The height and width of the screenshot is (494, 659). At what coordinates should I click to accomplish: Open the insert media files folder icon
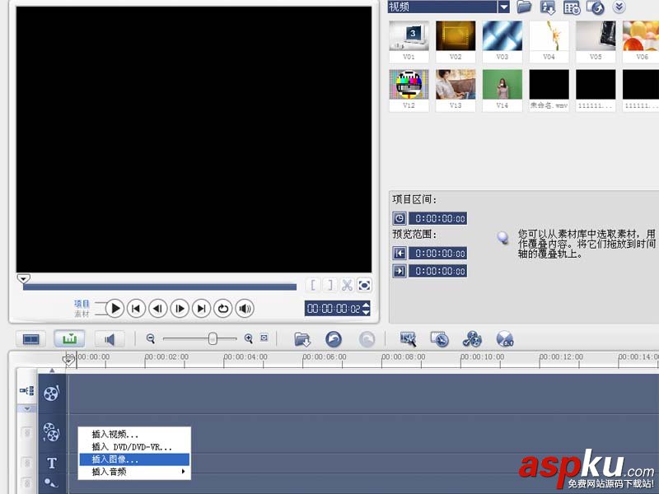pyautogui.click(x=302, y=339)
